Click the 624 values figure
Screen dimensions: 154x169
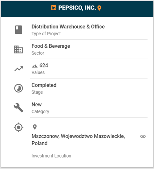point(44,66)
